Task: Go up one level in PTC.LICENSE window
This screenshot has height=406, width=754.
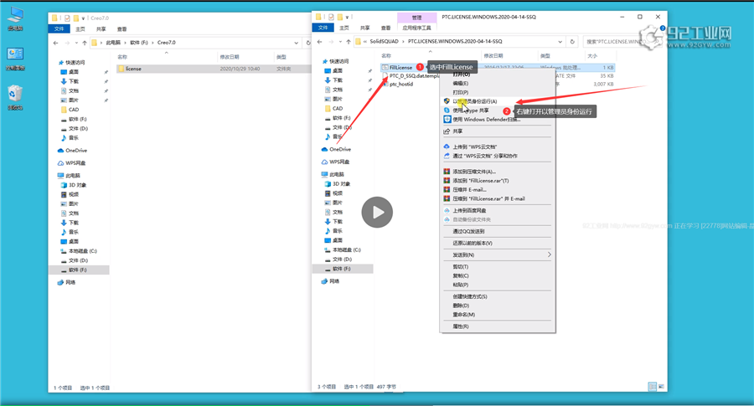Action: [x=349, y=42]
